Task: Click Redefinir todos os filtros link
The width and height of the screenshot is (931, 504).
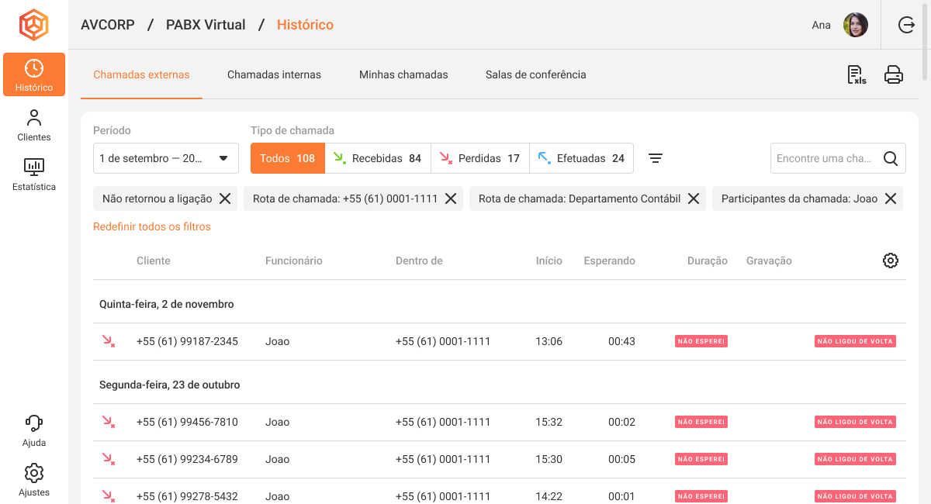Action: (x=152, y=226)
